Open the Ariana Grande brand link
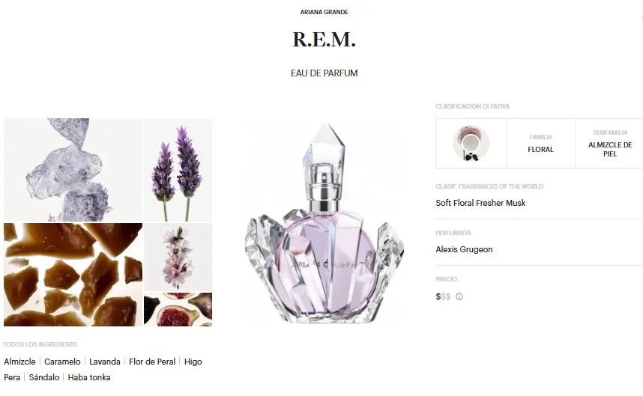 324,12
